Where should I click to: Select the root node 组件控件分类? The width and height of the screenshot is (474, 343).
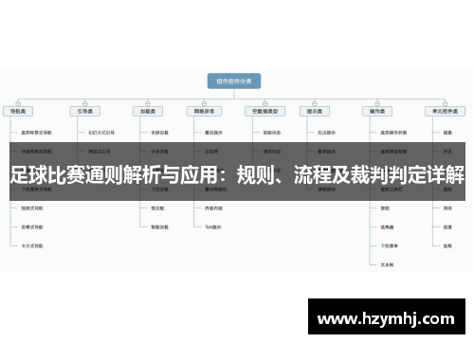click(234, 81)
